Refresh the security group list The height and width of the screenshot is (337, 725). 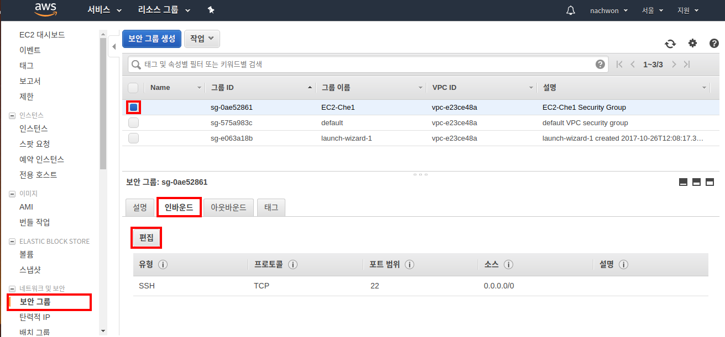coord(670,44)
